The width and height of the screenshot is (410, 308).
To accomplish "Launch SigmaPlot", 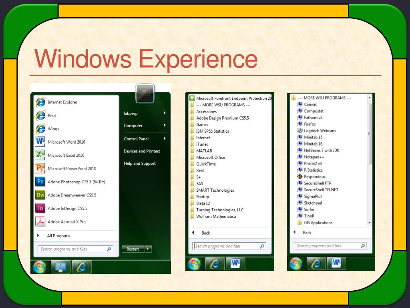I will click(310, 196).
